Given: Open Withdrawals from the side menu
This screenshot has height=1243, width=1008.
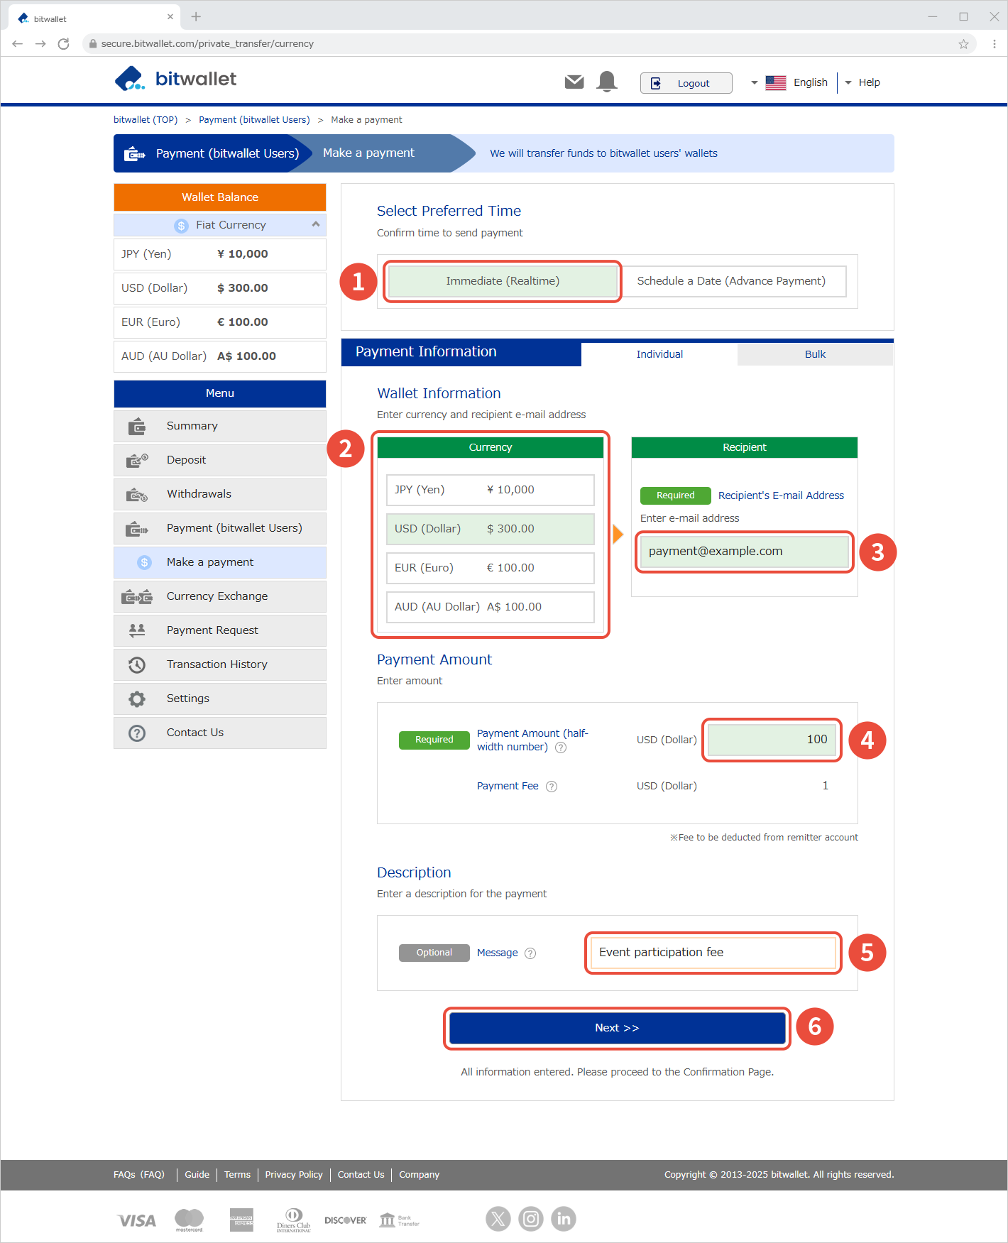Looking at the screenshot, I should [220, 494].
